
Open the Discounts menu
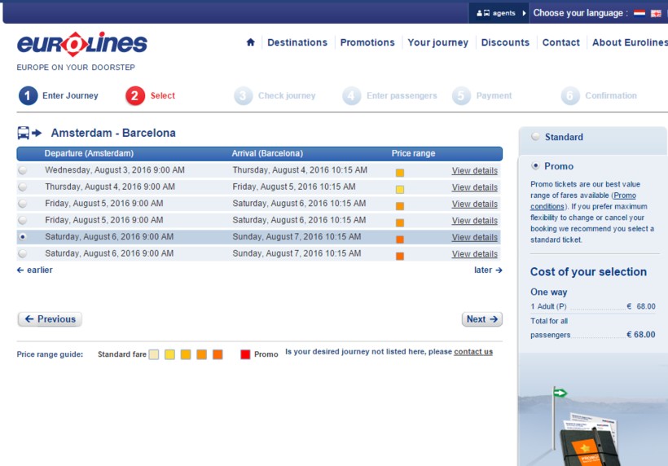click(x=505, y=42)
